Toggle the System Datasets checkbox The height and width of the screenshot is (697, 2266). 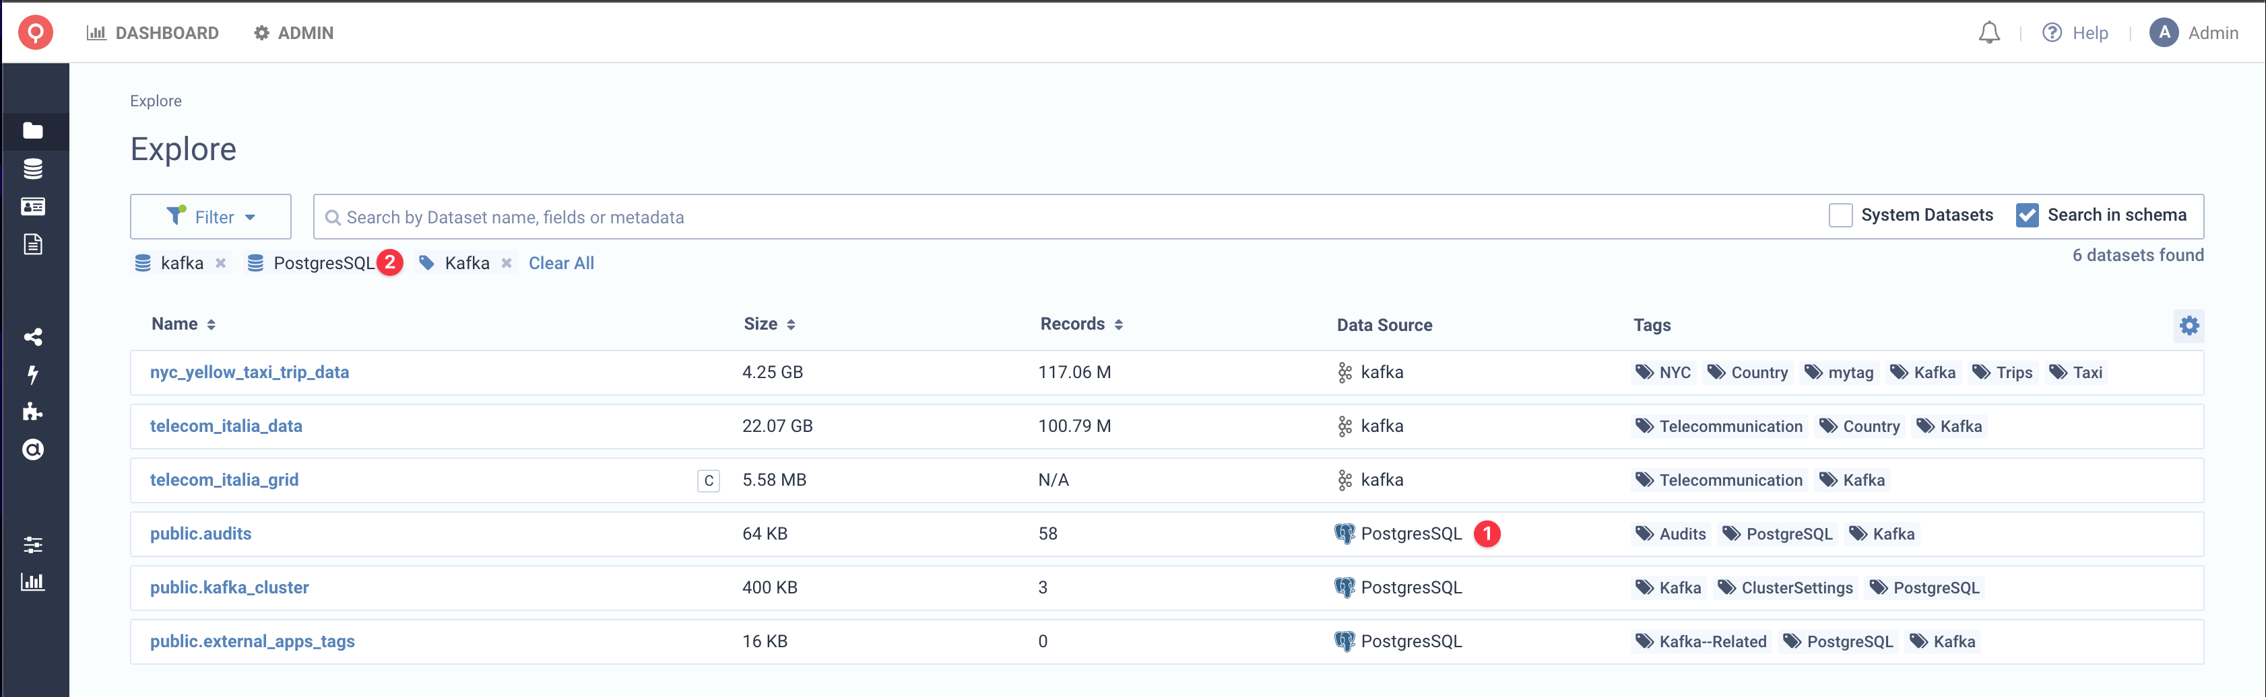[x=1840, y=215]
